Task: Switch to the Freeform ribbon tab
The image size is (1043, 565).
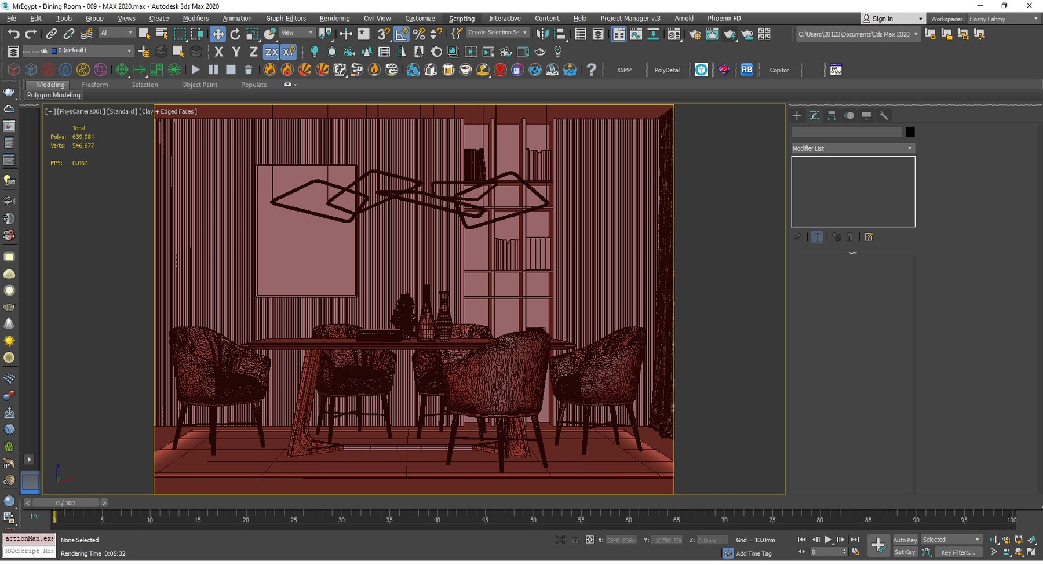Action: 95,85
